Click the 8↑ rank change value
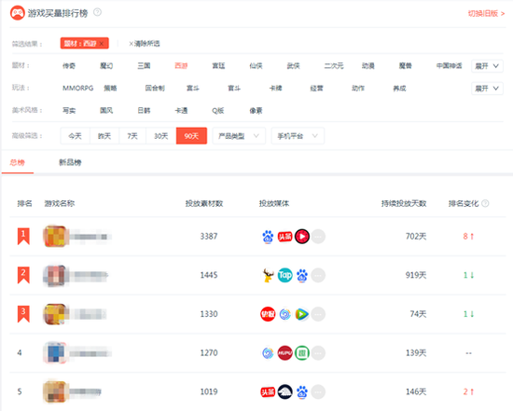 tap(468, 236)
